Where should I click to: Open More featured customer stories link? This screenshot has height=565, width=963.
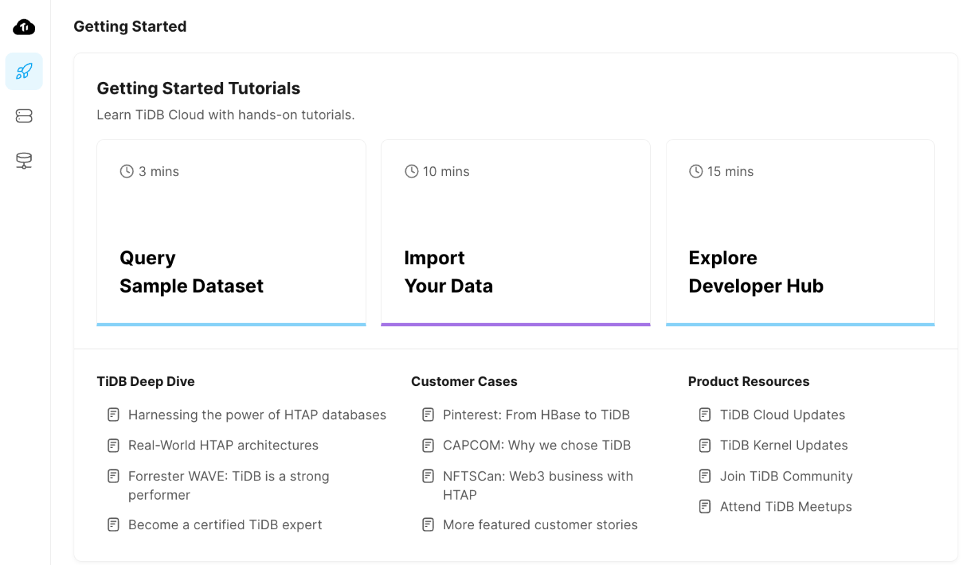coord(540,524)
